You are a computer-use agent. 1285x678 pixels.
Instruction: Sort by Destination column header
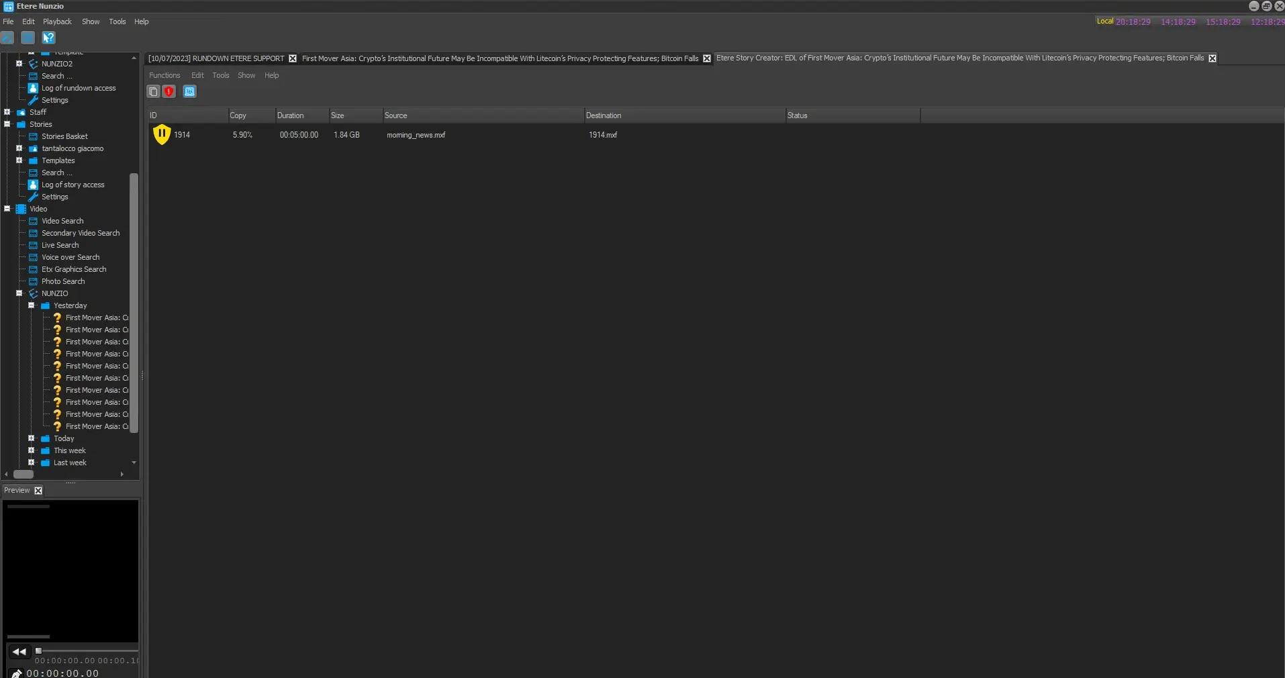tap(603, 115)
